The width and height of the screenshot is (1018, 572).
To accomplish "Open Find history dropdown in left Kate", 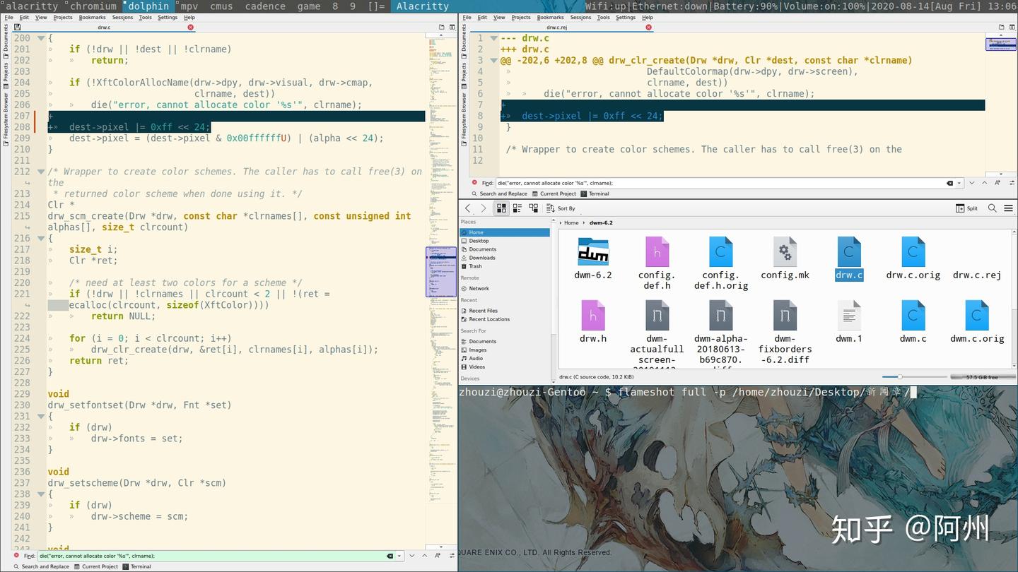I will 401,556.
